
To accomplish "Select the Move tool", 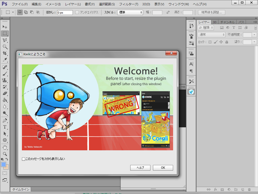I will pos(5,27).
